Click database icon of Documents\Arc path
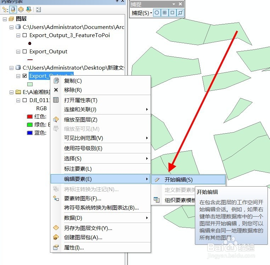Image resolution: width=270 pixels, height=265 pixels. pyautogui.click(x=18, y=27)
